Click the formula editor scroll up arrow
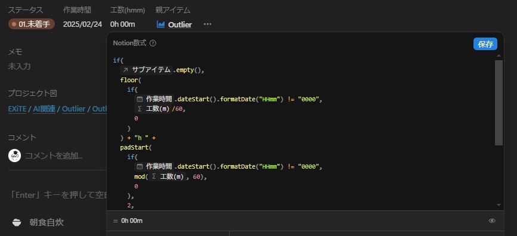This screenshot has height=236, width=517. tap(499, 55)
